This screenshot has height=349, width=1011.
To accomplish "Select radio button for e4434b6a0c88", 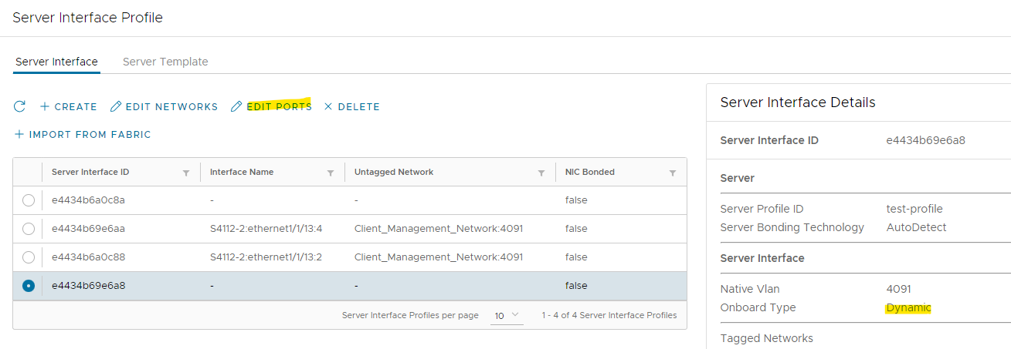I will coord(29,257).
